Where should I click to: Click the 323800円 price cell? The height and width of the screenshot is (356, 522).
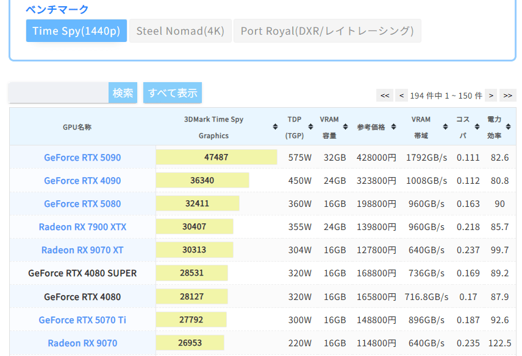[376, 181]
